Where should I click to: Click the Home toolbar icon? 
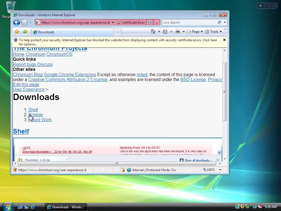[x=153, y=32]
